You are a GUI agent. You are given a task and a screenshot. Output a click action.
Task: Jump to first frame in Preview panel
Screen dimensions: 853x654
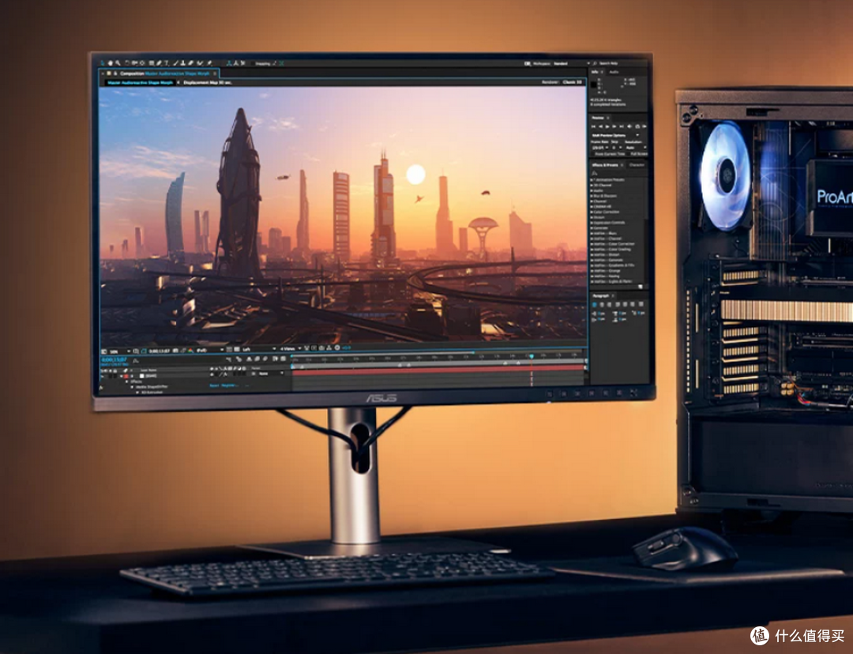coord(593,127)
